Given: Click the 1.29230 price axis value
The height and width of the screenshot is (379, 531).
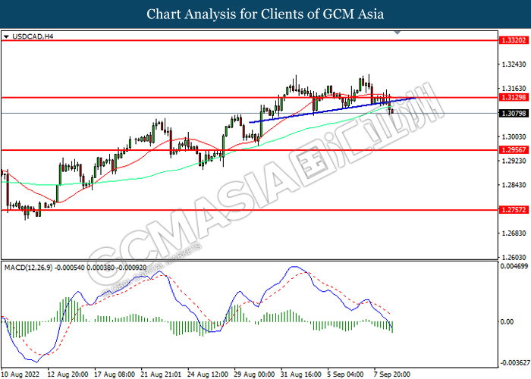Looking at the screenshot, I should coord(514,161).
